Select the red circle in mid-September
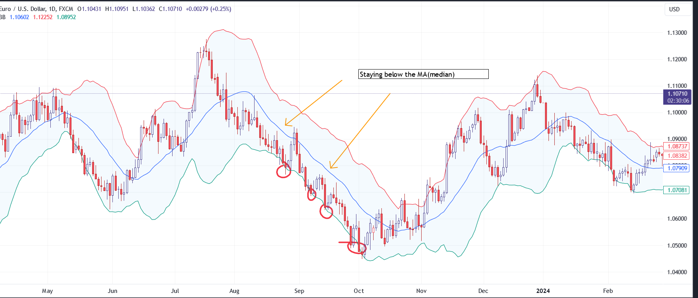Viewport: 698px width, 298px height. (326, 212)
